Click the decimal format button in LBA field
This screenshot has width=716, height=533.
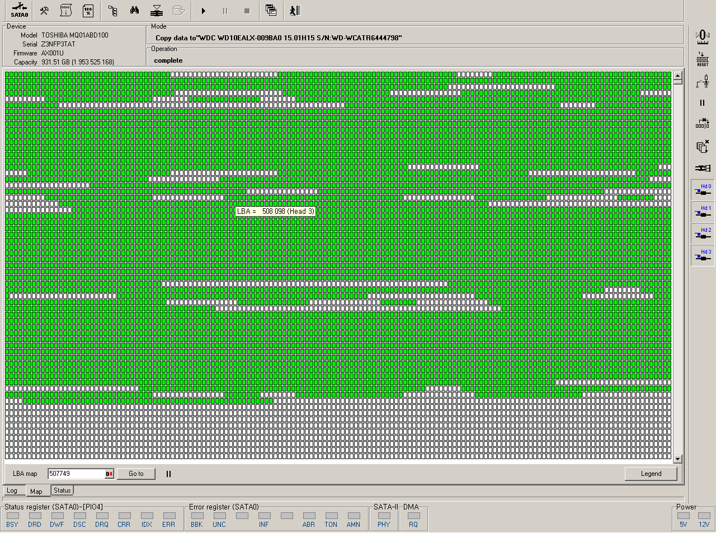(x=109, y=474)
